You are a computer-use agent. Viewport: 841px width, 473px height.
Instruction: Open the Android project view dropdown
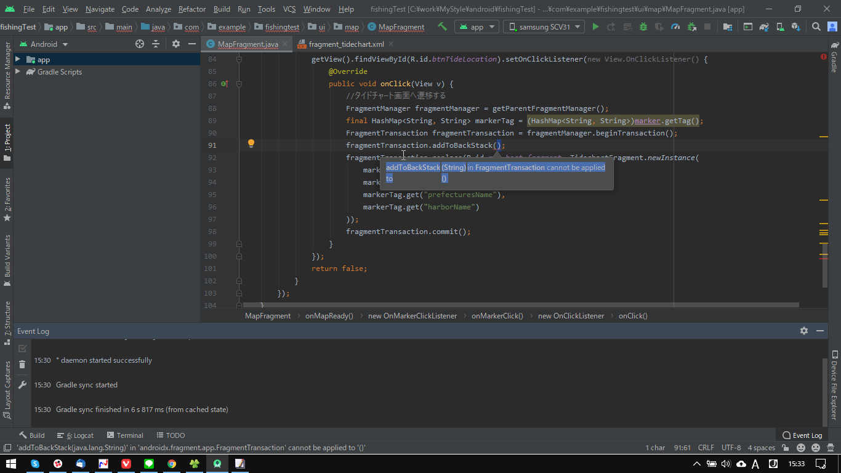tap(44, 44)
